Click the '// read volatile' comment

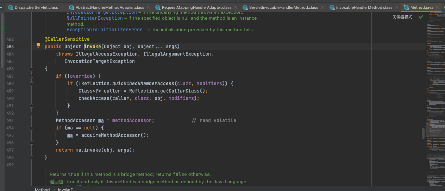[214, 120]
